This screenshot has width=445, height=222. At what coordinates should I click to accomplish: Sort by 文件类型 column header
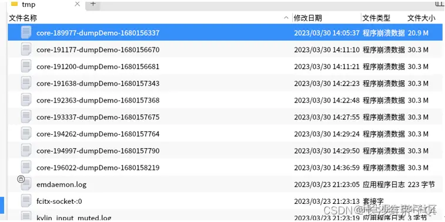coord(376,18)
